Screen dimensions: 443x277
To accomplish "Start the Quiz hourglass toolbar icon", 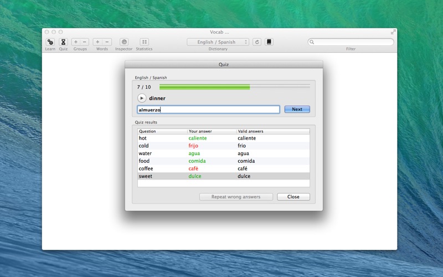I will pos(63,42).
